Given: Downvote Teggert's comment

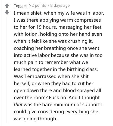Looking at the screenshot, I should (7, 13).
